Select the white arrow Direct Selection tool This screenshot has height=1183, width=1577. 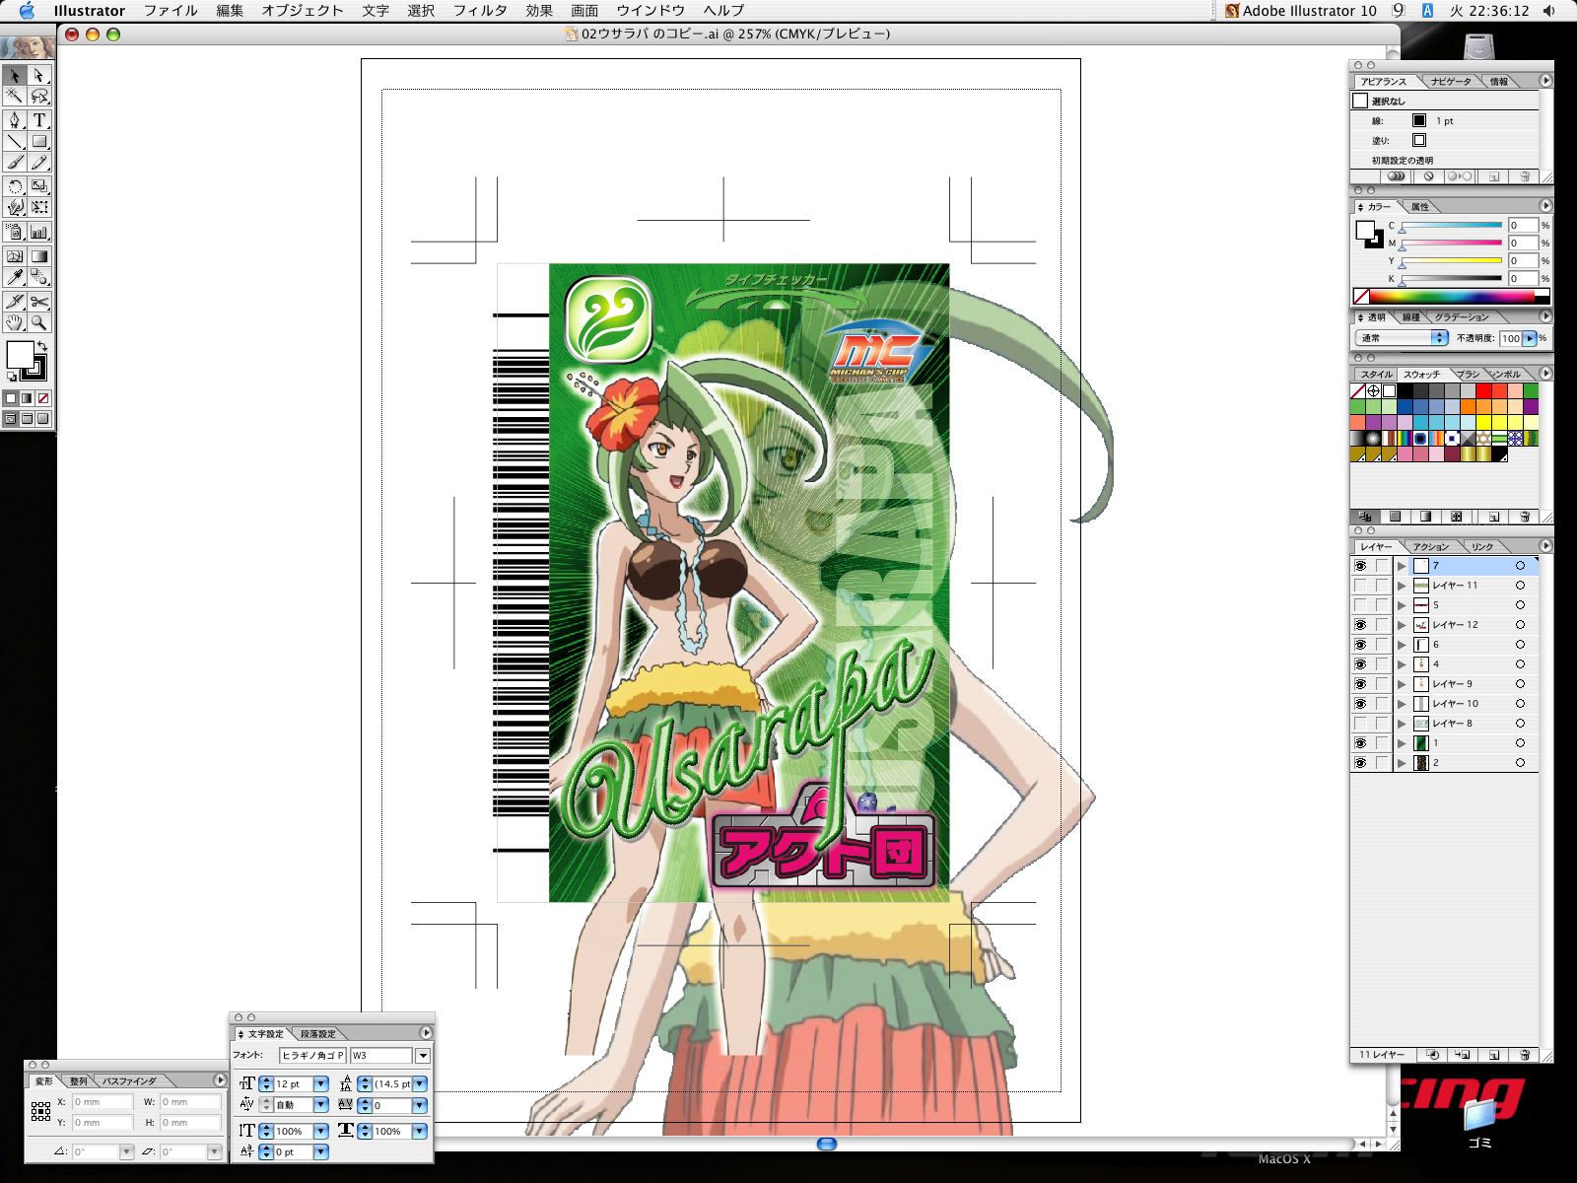click(x=39, y=75)
